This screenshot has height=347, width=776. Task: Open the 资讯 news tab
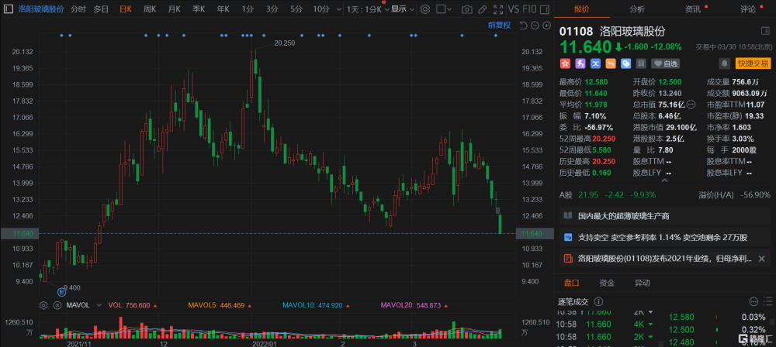692,9
